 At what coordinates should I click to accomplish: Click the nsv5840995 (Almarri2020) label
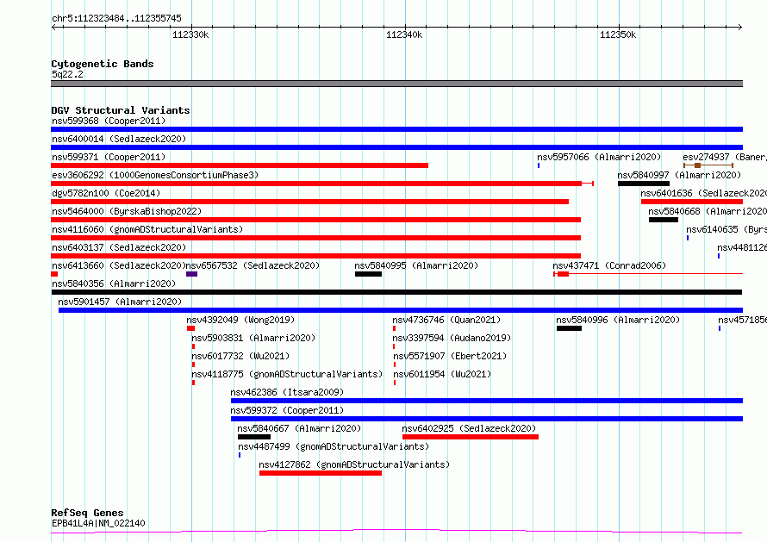click(x=416, y=265)
